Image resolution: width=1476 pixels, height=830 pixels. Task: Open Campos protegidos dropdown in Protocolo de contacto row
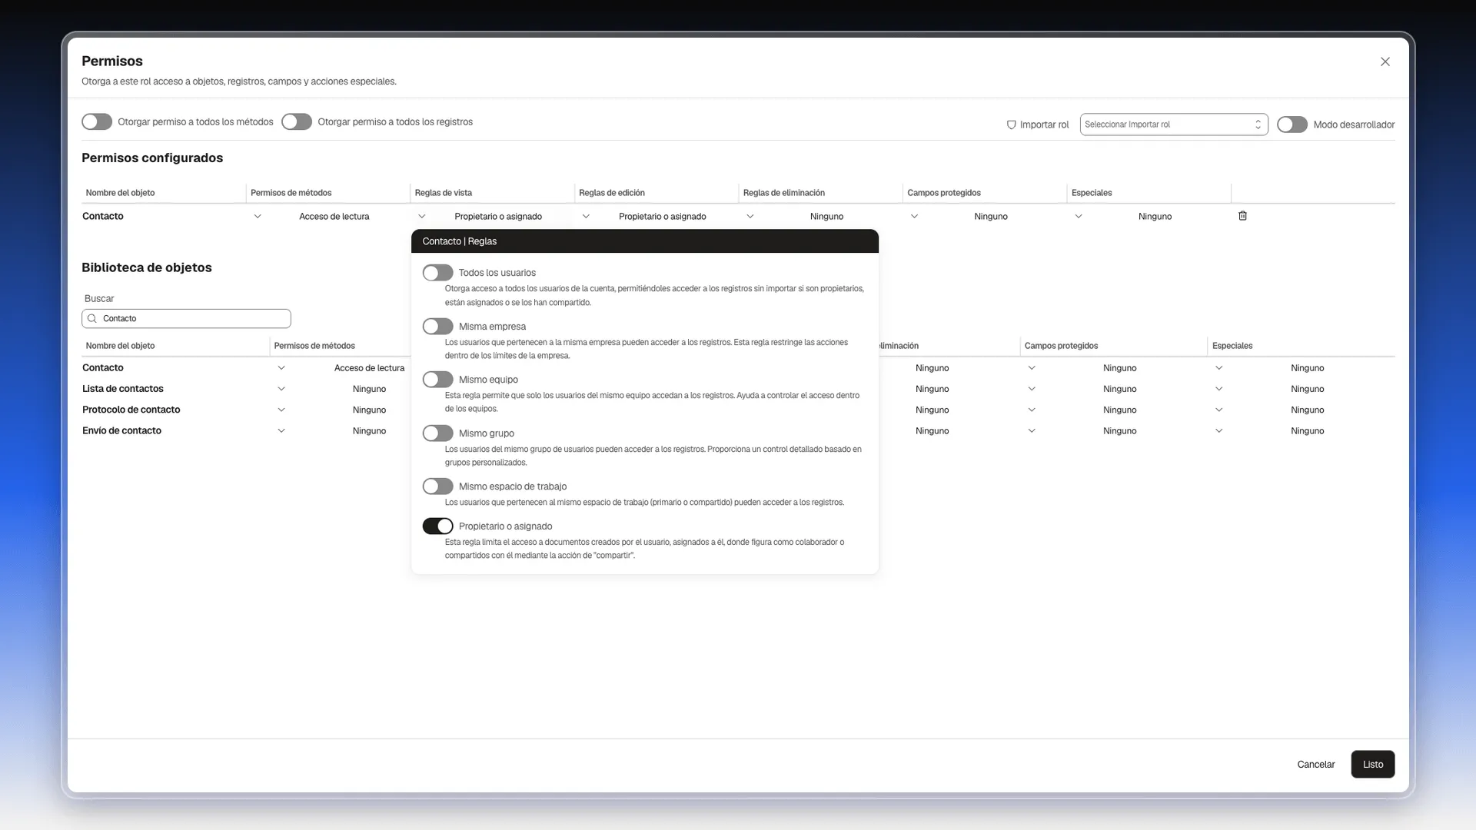1032,410
